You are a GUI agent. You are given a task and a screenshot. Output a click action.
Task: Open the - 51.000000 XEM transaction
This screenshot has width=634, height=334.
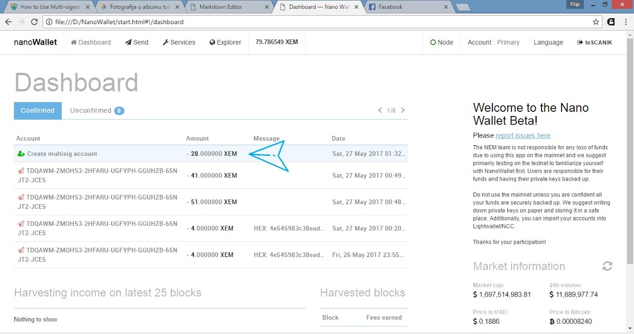(211, 202)
